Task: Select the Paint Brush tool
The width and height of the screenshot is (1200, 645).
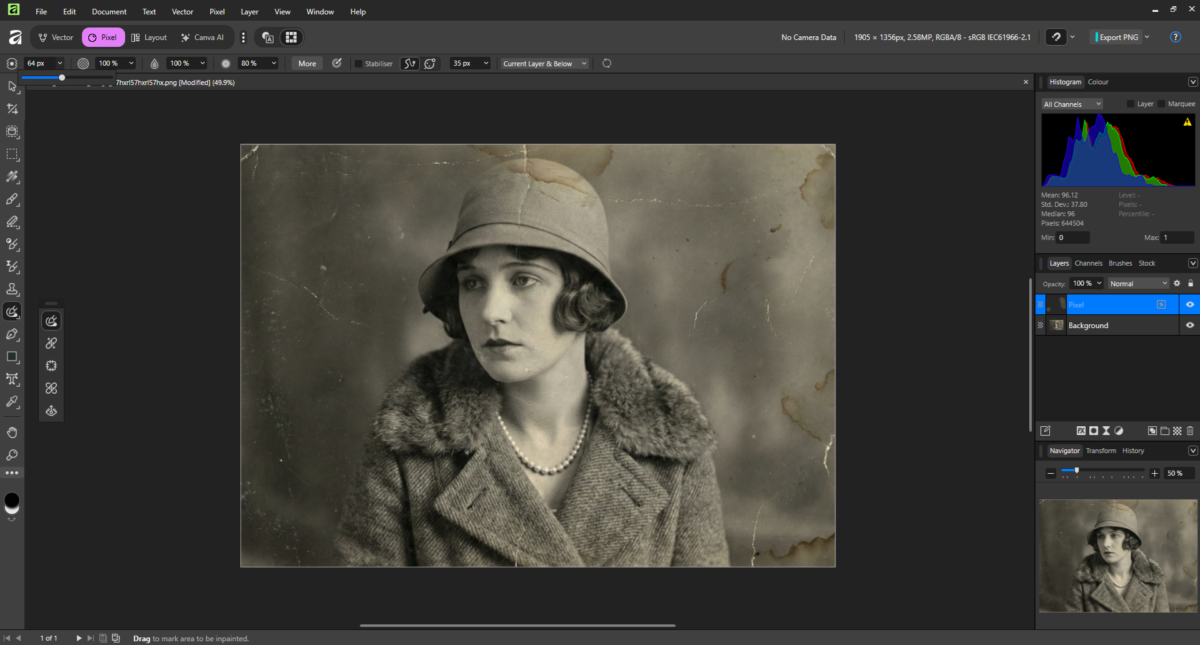Action: 13,199
